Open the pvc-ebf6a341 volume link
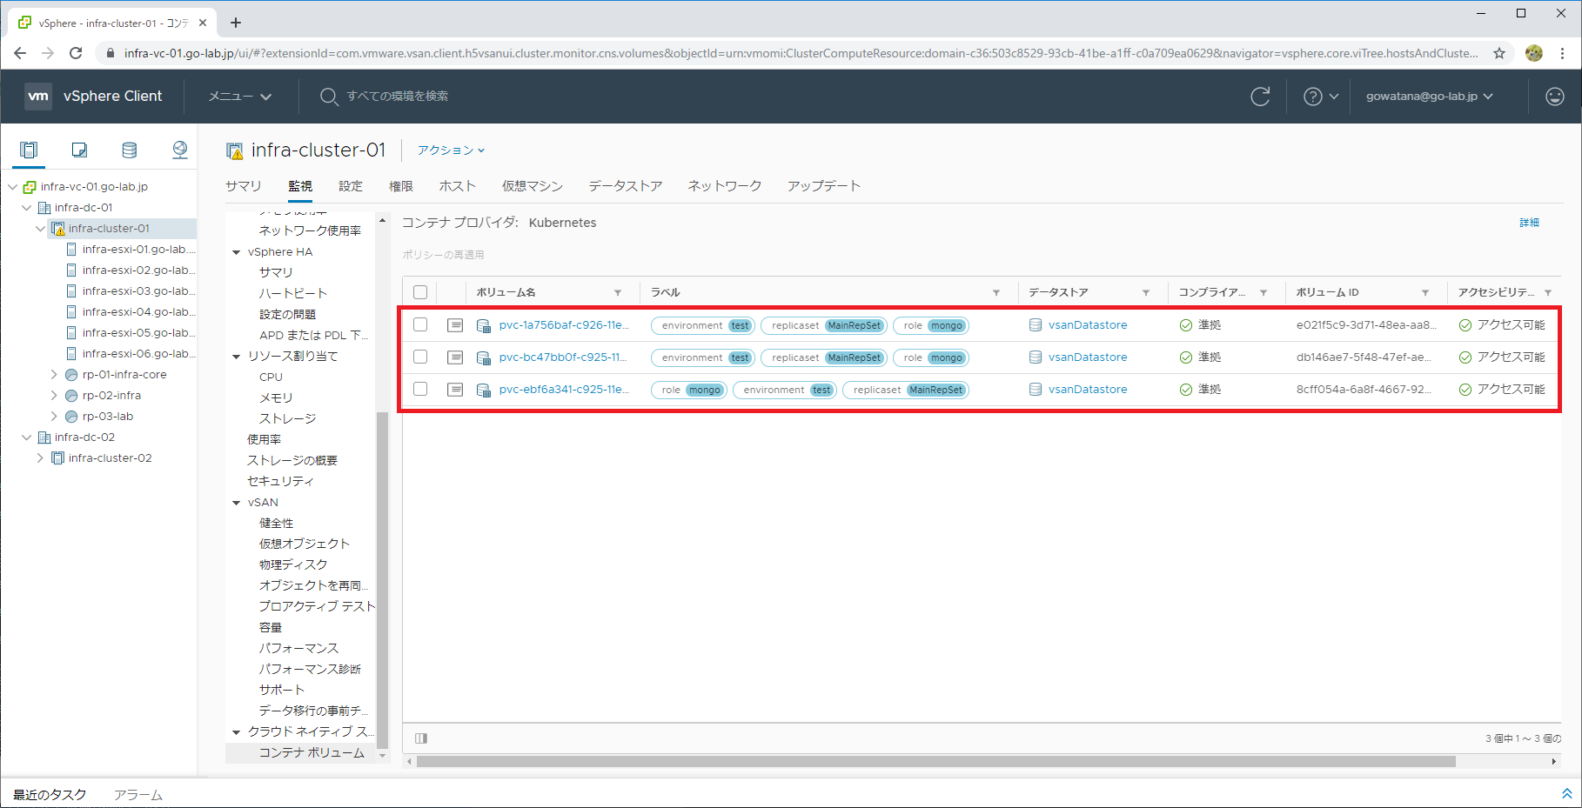This screenshot has height=808, width=1582. [x=564, y=390]
